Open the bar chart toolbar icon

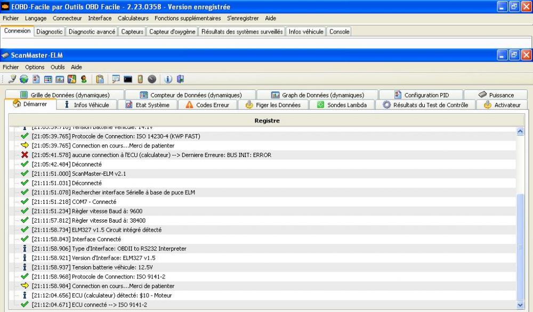(60, 79)
